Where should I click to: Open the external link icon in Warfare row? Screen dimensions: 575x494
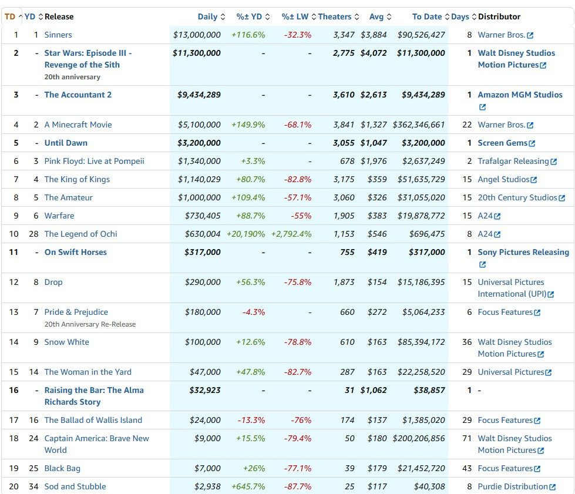click(x=497, y=216)
